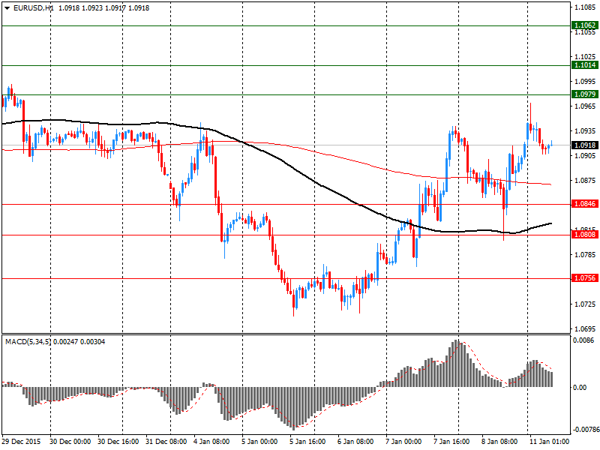Click the 6 Jan 08:00 time label
600x450 pixels.
pos(355,442)
